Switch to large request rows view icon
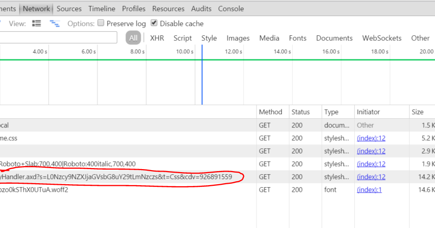This screenshot has height=228, width=435. coord(37,24)
